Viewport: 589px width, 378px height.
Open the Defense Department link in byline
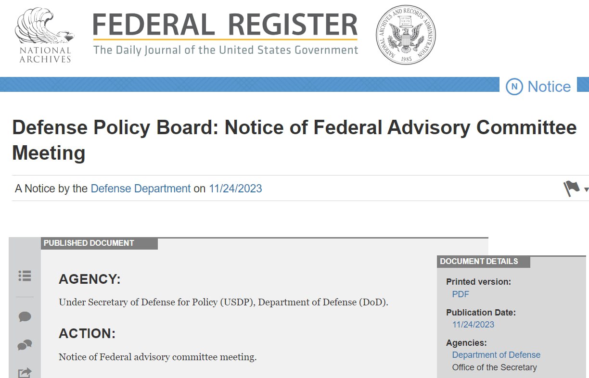[141, 189]
